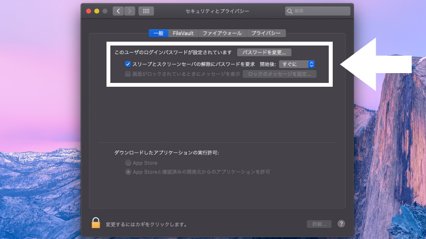Minimize window with yellow button
Viewport: 426px width, 239px height.
(97, 11)
